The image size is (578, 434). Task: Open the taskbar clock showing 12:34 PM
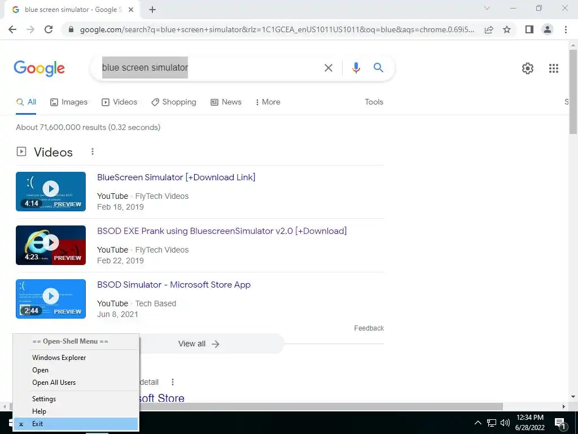529,423
